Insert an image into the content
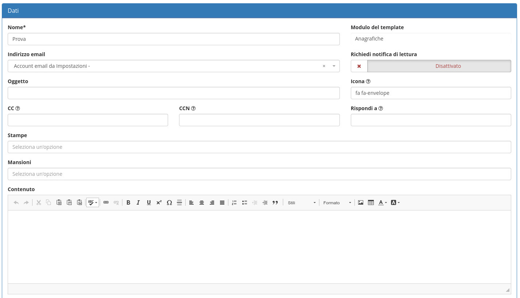Image resolution: width=520 pixels, height=298 pixels. coord(361,202)
